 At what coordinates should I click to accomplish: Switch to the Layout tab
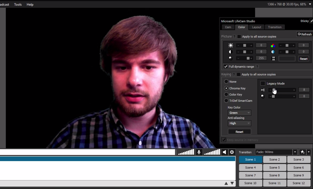pyautogui.click(x=256, y=27)
